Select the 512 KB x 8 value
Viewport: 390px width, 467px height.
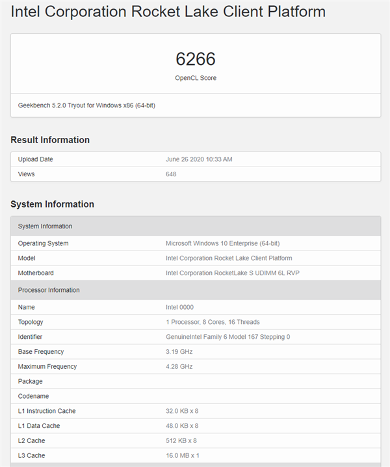tap(181, 441)
